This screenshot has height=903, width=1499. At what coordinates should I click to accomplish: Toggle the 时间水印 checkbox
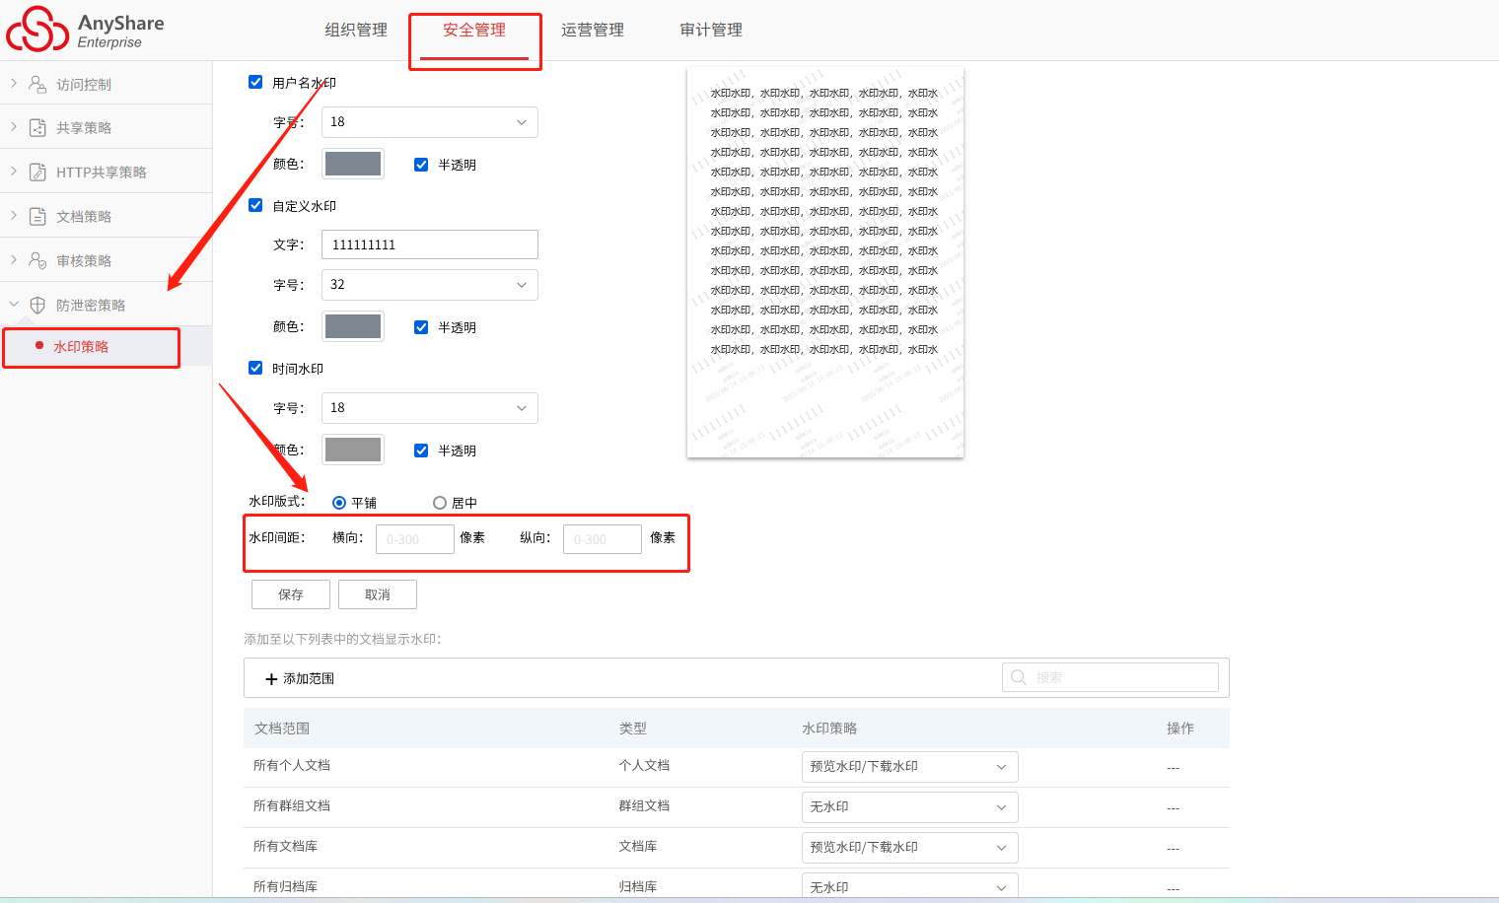[x=255, y=368]
